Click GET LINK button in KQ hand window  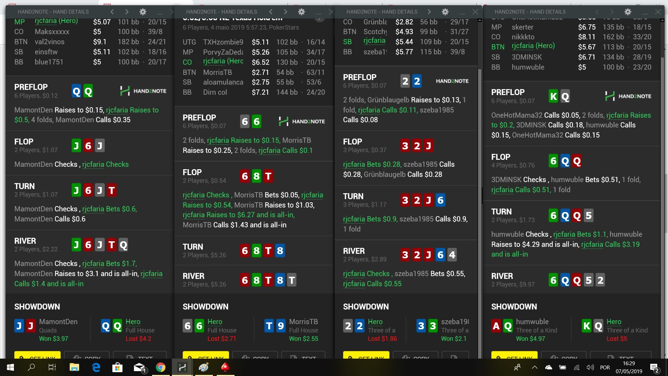pos(514,355)
